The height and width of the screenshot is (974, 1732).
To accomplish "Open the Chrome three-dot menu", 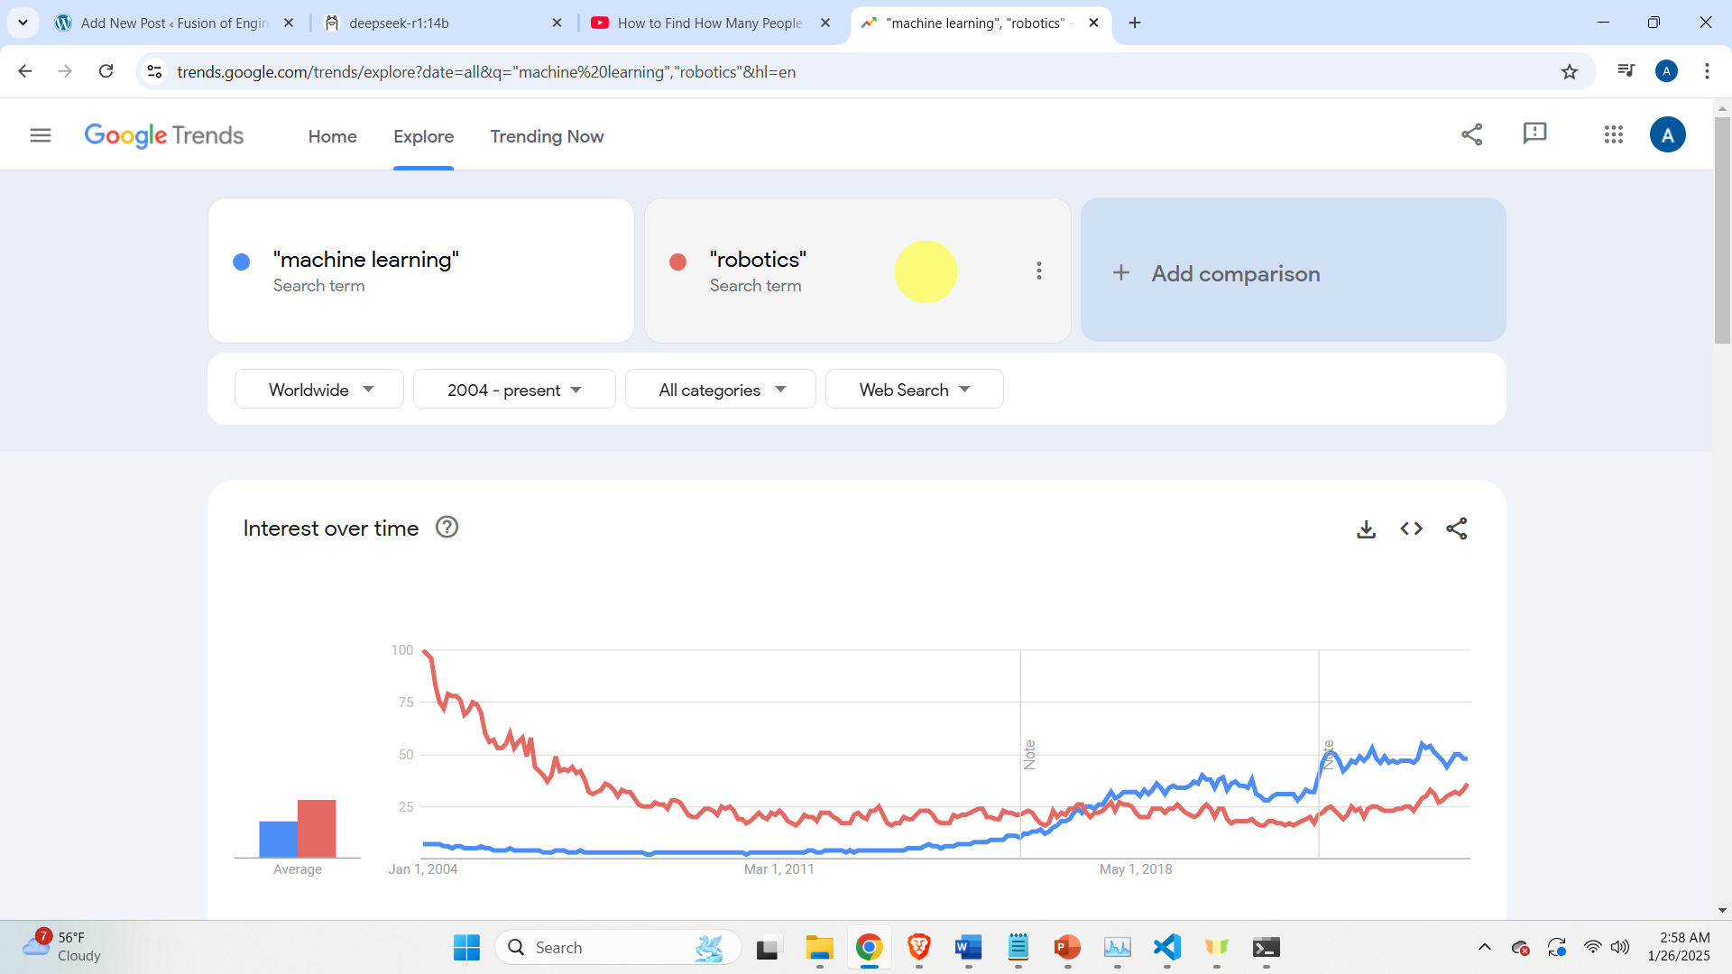I will coord(1707,71).
